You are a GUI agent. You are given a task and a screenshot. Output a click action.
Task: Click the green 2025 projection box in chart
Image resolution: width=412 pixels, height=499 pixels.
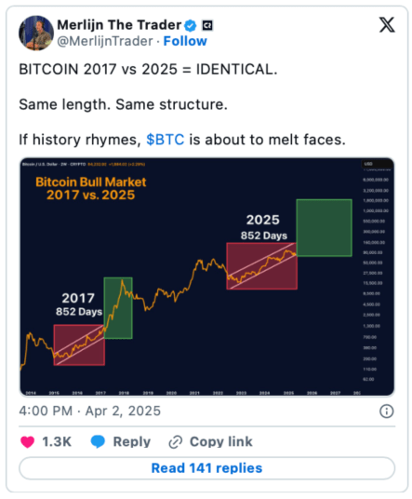coord(324,227)
